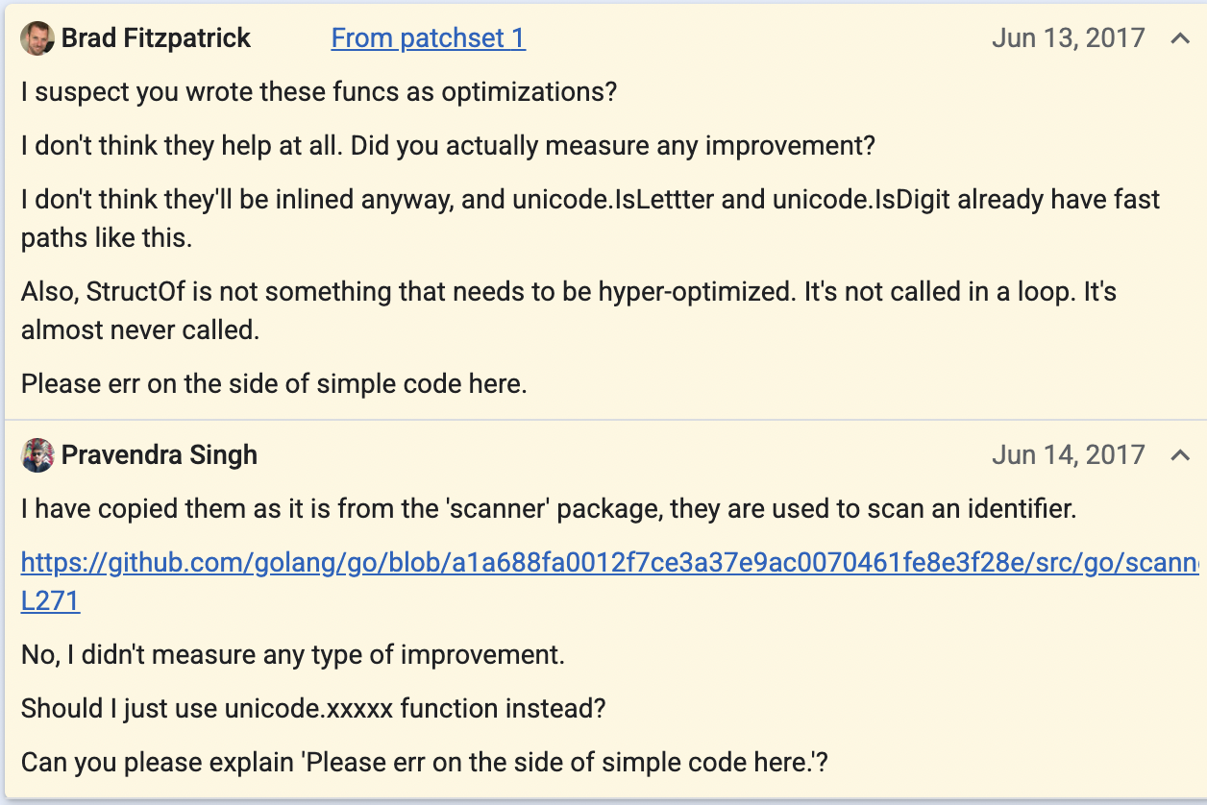Click Brad's 'Please err on the side' closing line

point(274,383)
